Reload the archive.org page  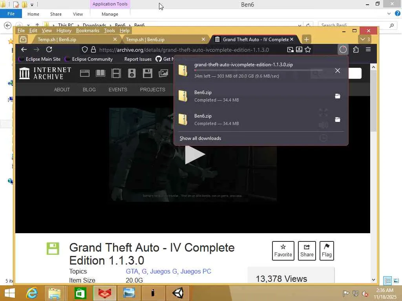49,50
